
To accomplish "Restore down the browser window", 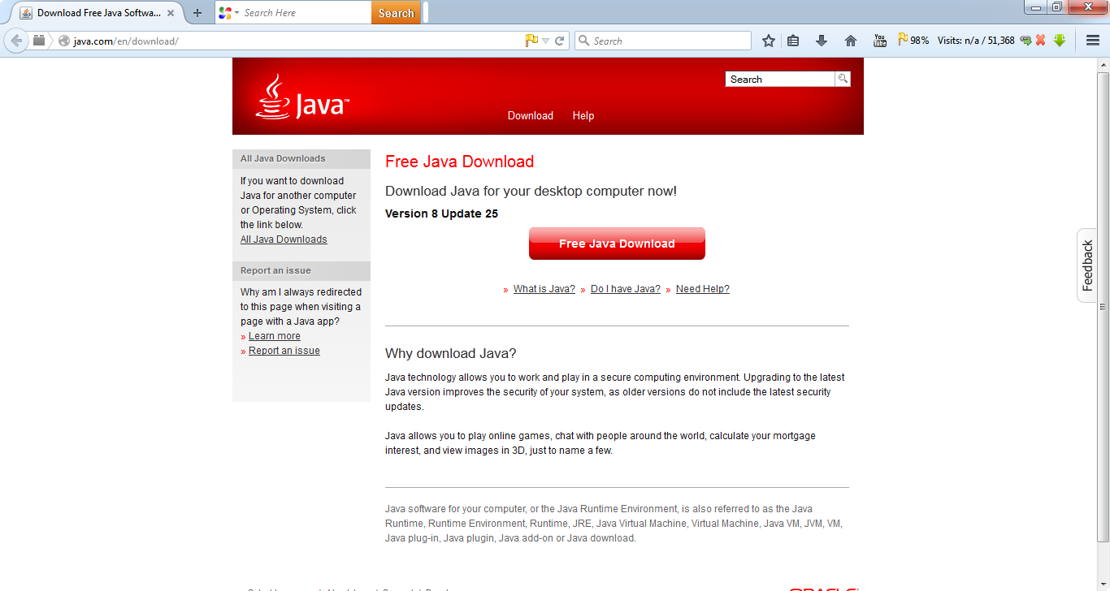I will [x=1056, y=7].
